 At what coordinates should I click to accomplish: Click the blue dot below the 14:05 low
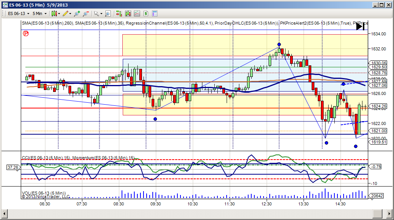[326, 143]
